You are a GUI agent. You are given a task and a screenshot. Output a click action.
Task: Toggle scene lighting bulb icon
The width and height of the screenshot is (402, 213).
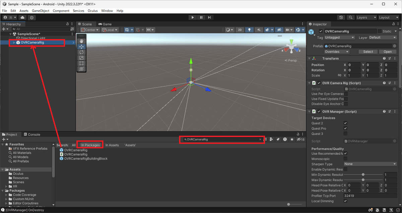[x=249, y=30]
